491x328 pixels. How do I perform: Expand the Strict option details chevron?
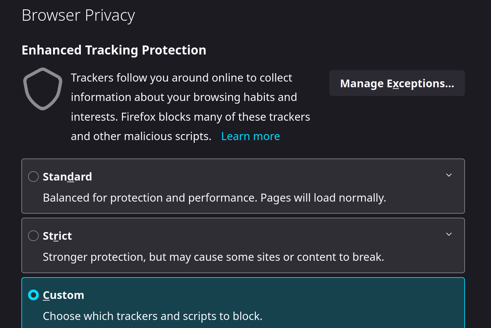tap(449, 234)
